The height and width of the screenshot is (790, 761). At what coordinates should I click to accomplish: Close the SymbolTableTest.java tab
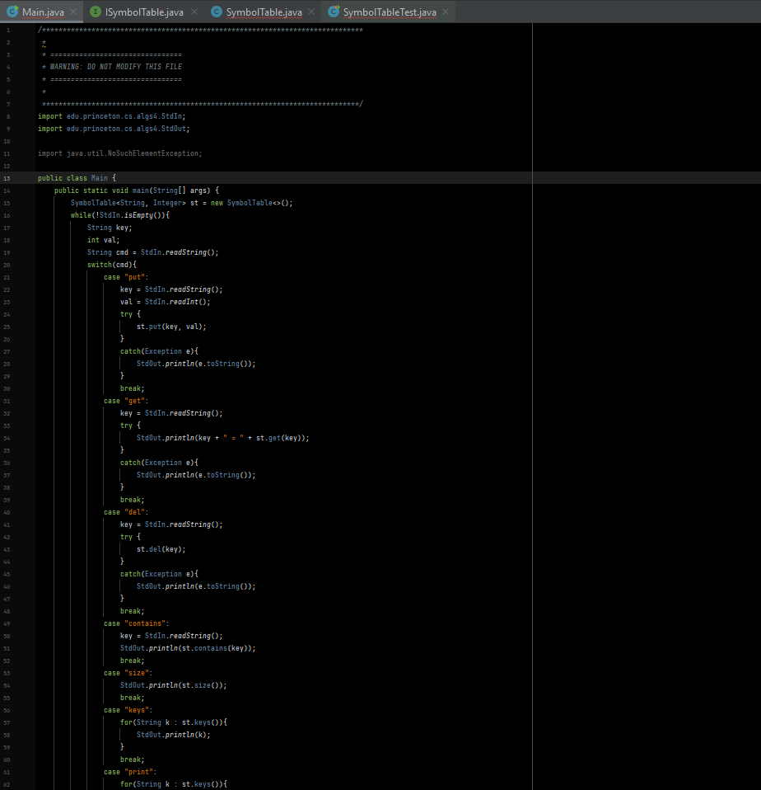pos(446,12)
